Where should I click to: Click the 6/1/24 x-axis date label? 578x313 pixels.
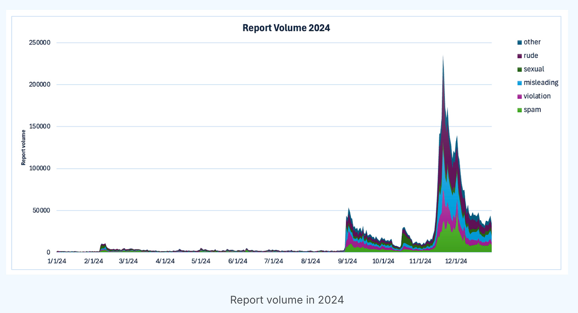[x=238, y=261]
